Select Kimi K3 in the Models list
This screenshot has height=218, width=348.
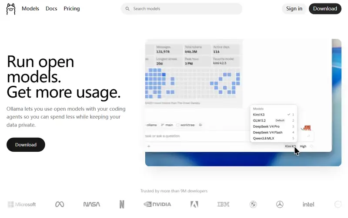coord(273,115)
